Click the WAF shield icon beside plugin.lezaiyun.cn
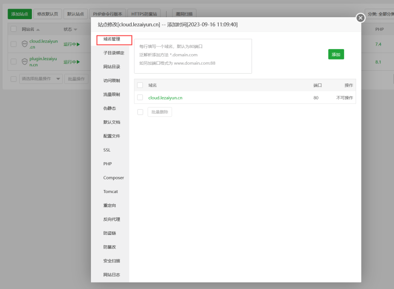 tap(25, 62)
